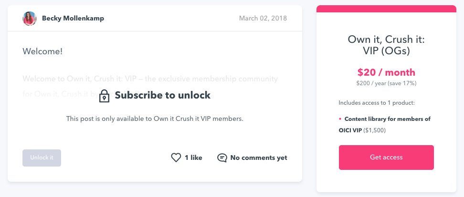Open Becky Mollenkamp author name link

(x=73, y=19)
